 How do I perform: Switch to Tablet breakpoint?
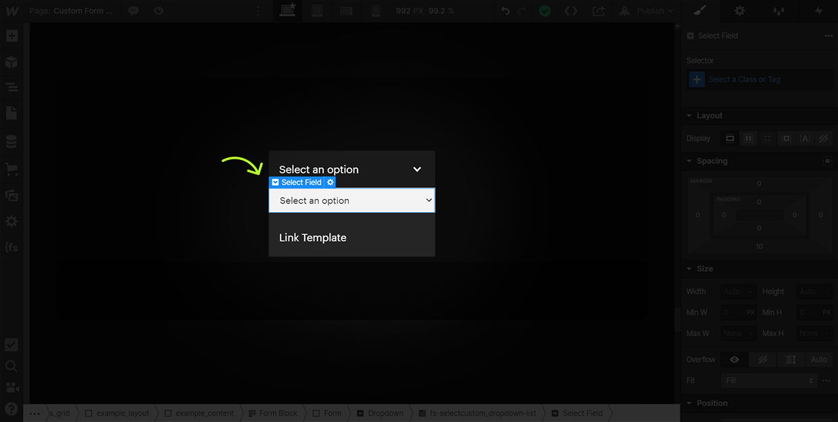click(317, 11)
